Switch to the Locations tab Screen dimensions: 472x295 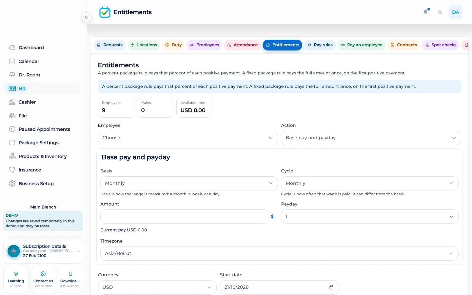[144, 45]
